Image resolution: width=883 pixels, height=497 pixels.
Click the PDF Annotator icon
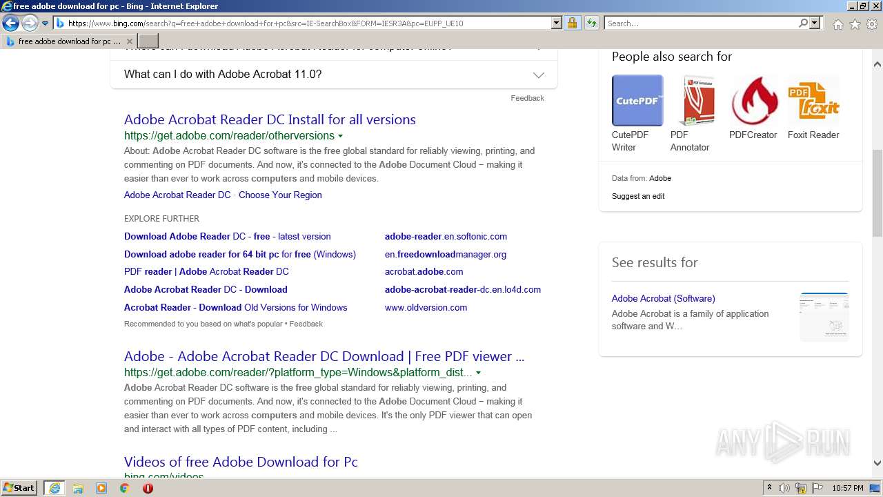pos(696,100)
